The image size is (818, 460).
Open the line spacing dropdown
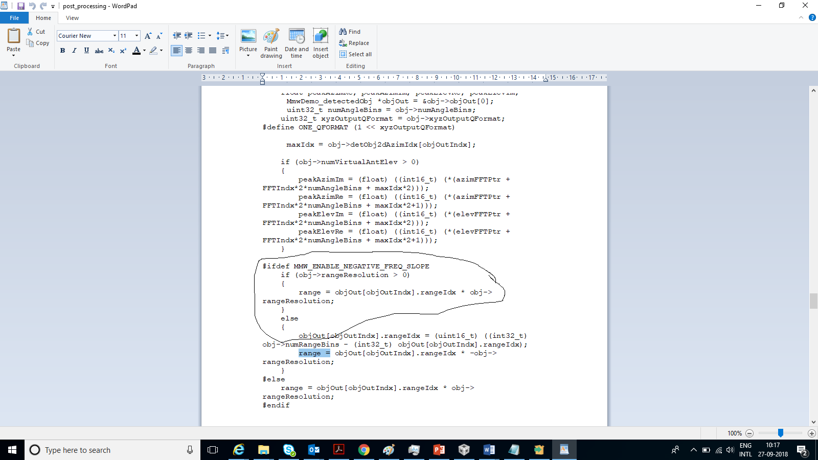click(x=222, y=36)
